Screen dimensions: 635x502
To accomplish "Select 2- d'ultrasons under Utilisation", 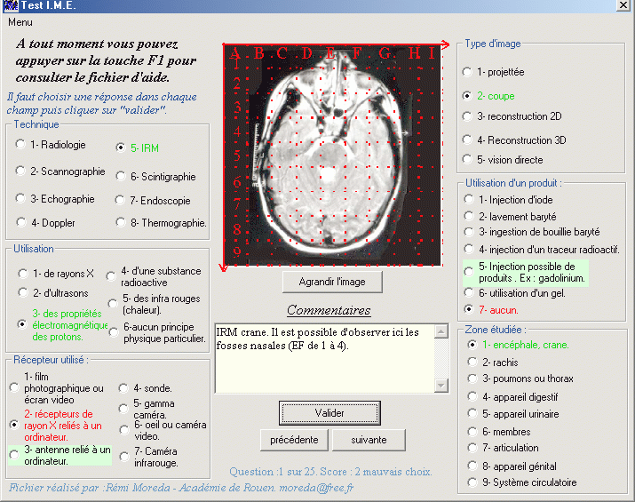I will coord(23,292).
